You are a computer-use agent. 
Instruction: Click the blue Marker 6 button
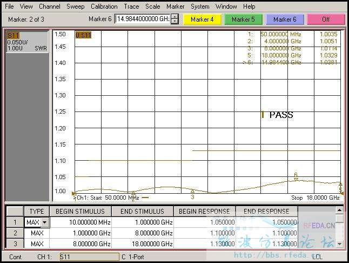pyautogui.click(x=285, y=19)
